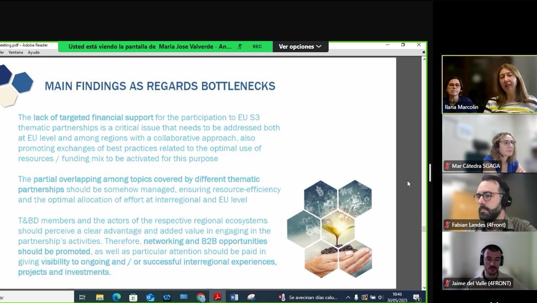The height and width of the screenshot is (303, 537).
Task: Open the volume control in tray
Action: (381, 297)
